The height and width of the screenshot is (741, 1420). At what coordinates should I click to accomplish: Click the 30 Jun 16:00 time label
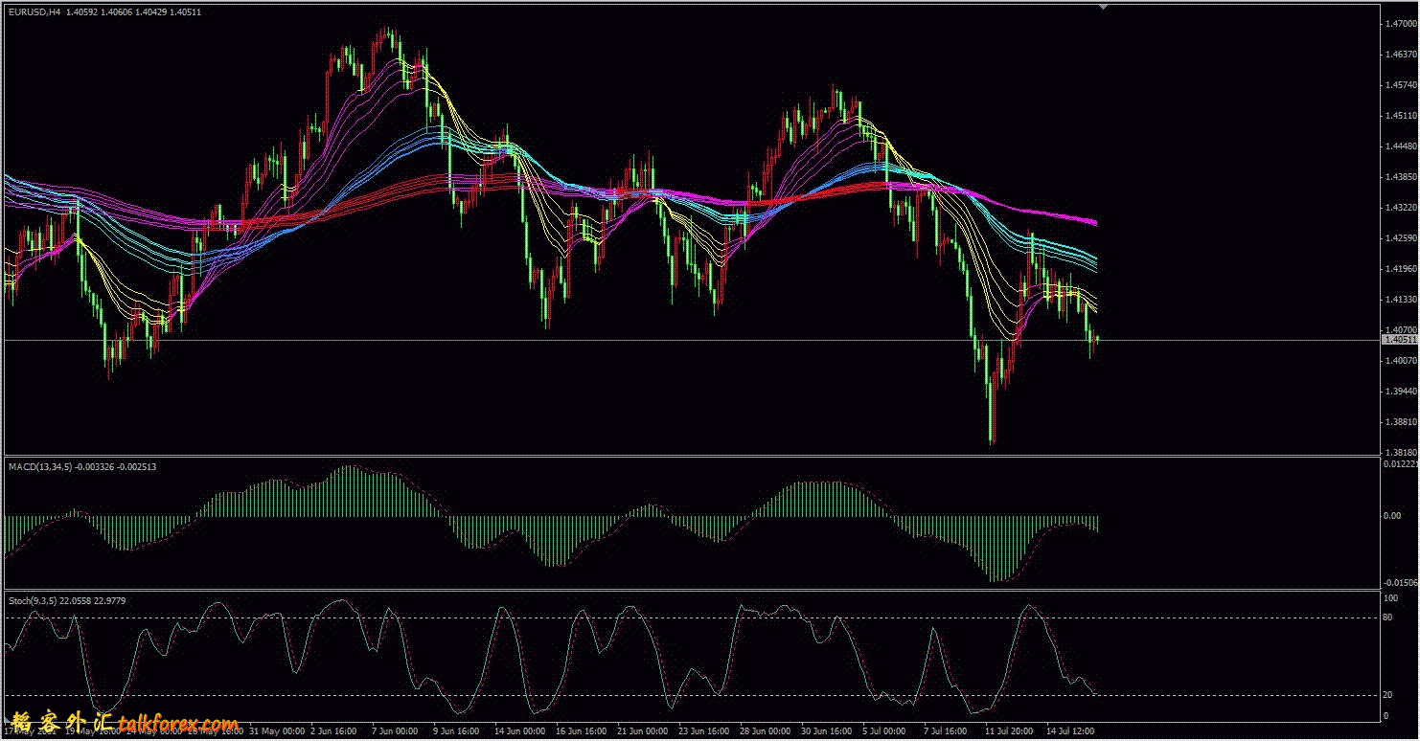click(x=827, y=730)
